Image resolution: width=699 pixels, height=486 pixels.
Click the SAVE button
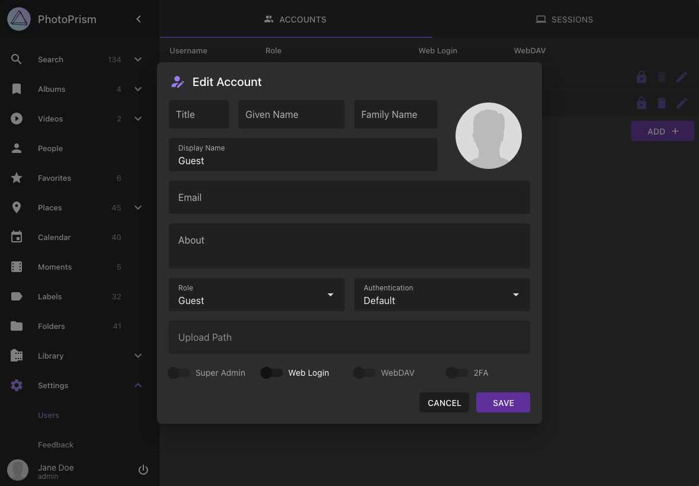tap(503, 402)
